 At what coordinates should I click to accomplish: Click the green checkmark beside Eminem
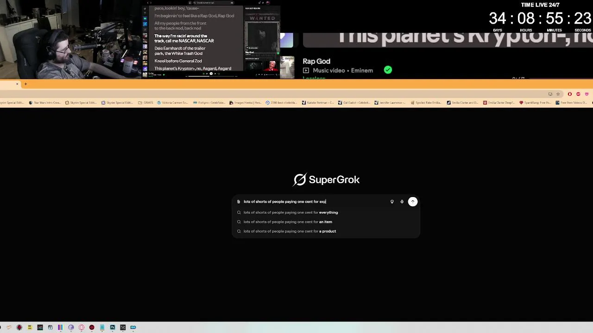point(388,70)
